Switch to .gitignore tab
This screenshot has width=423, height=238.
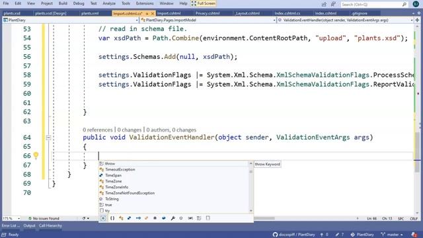[x=360, y=13]
